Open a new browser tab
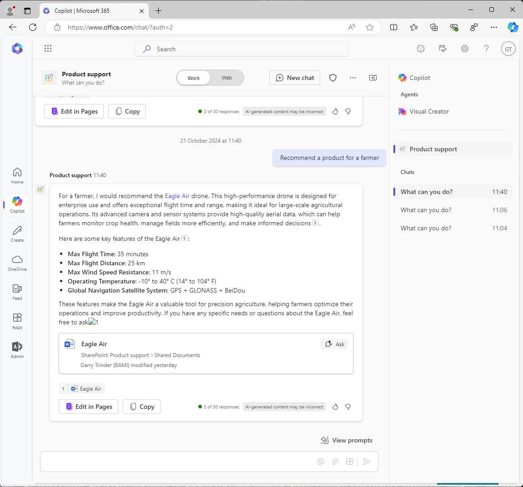523x487 pixels. pyautogui.click(x=158, y=10)
